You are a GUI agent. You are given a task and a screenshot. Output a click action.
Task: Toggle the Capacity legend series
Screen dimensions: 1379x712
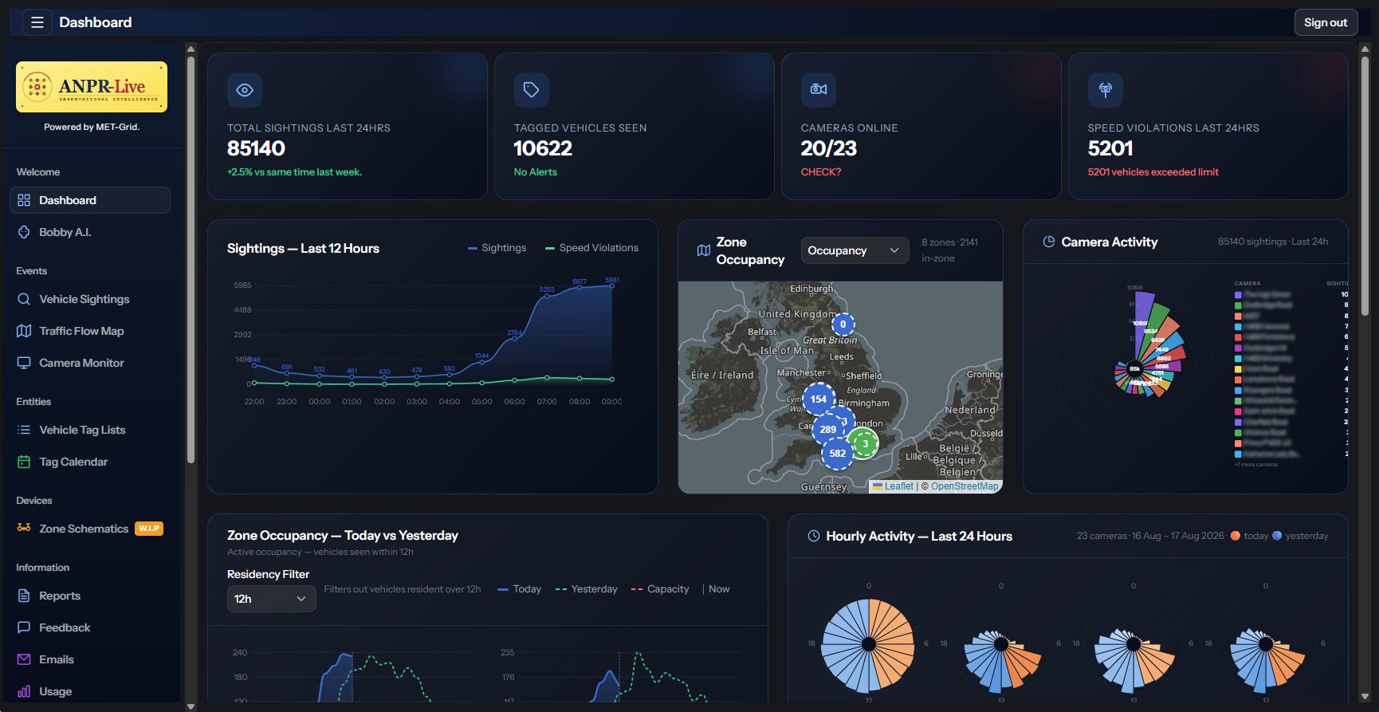(x=660, y=589)
